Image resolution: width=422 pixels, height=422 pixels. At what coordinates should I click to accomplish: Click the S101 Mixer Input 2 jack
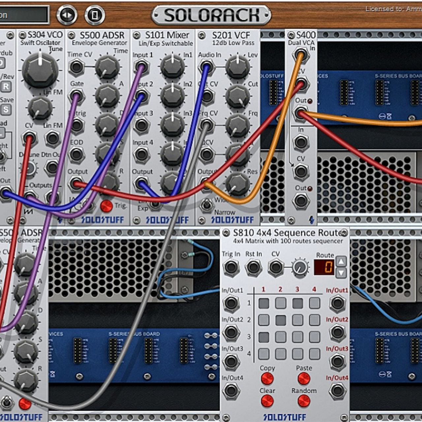141,96
